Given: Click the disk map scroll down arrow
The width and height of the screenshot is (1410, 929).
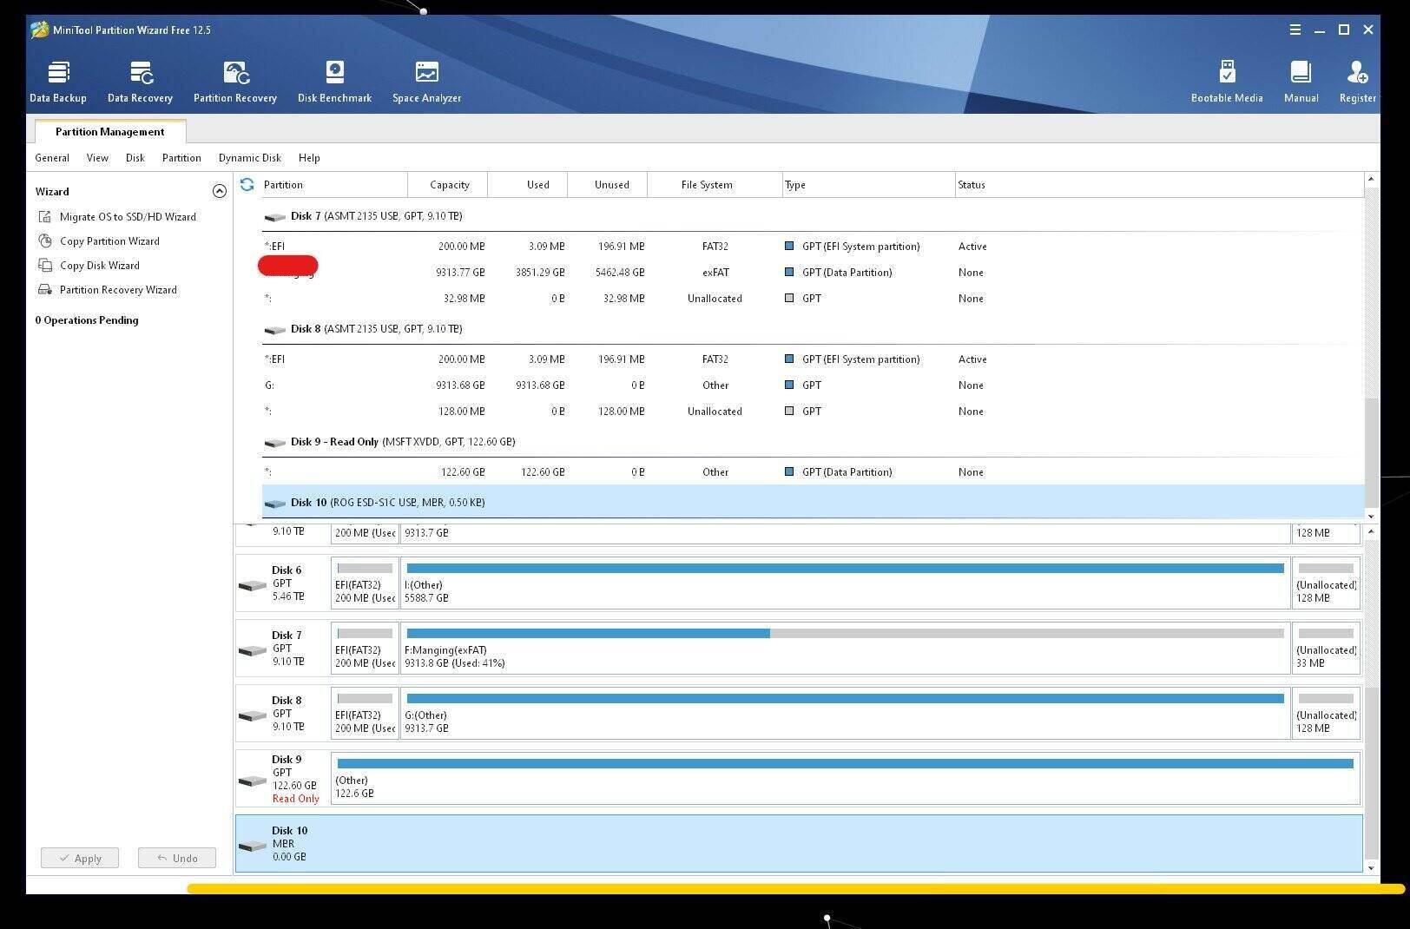Looking at the screenshot, I should point(1371,867).
